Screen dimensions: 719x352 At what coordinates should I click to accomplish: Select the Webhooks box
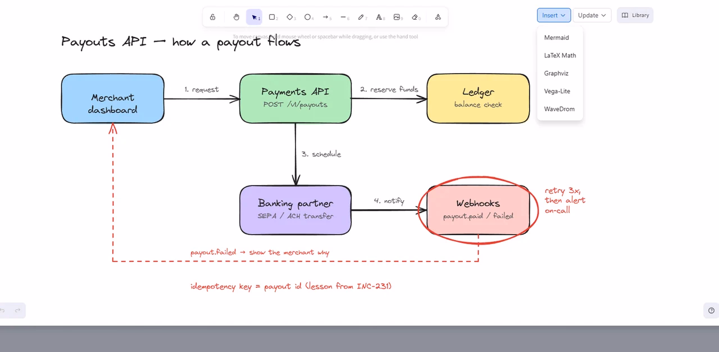point(478,210)
